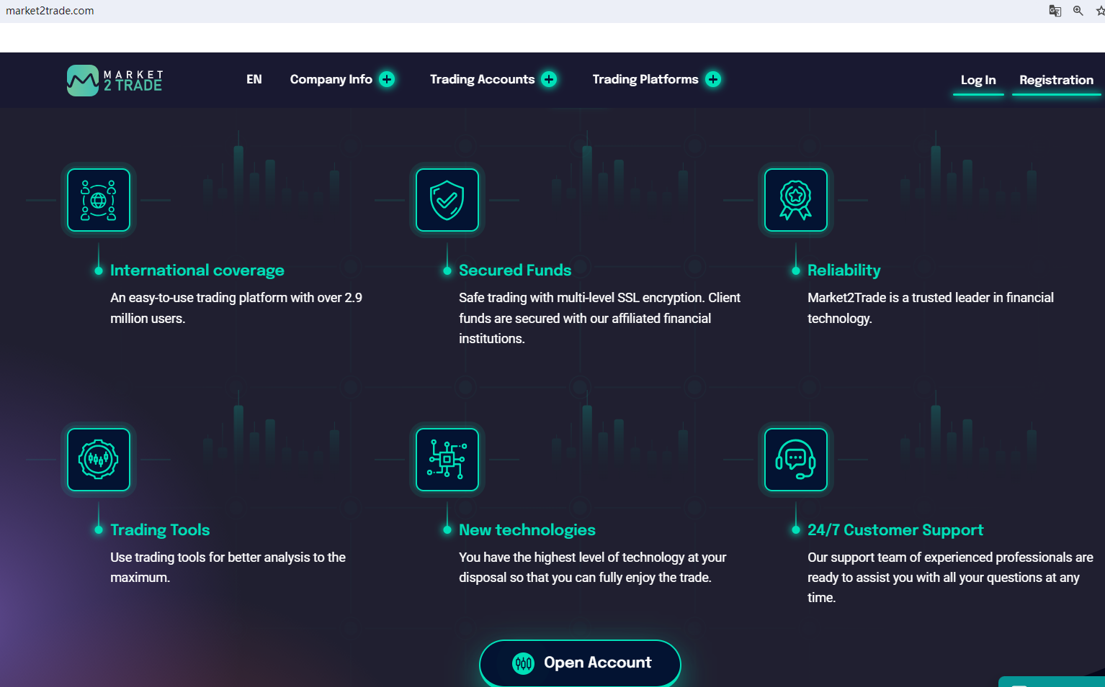This screenshot has width=1105, height=687.
Task: Click the browser zoom magnifier icon
Action: (1078, 11)
